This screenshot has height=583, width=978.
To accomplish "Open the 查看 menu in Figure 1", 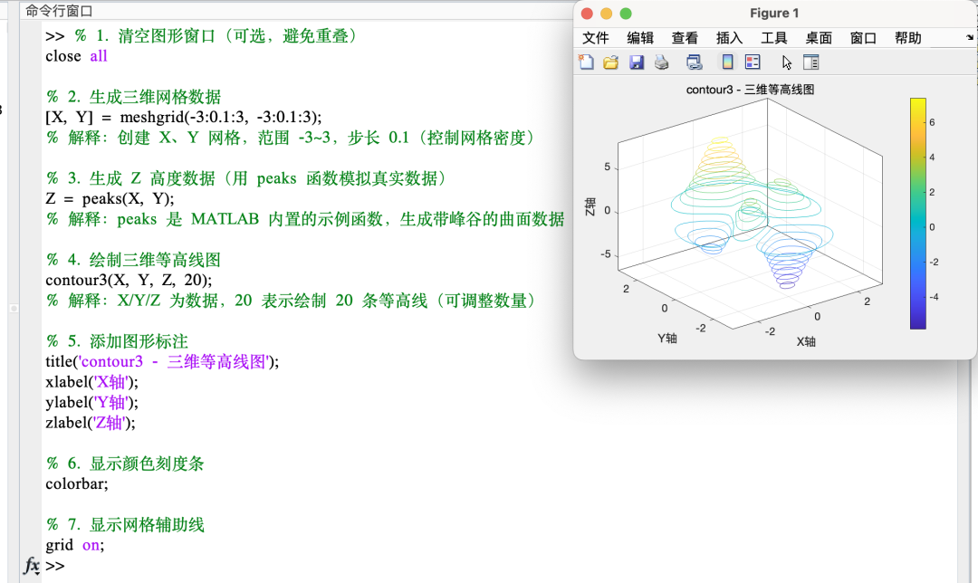I will (x=685, y=38).
